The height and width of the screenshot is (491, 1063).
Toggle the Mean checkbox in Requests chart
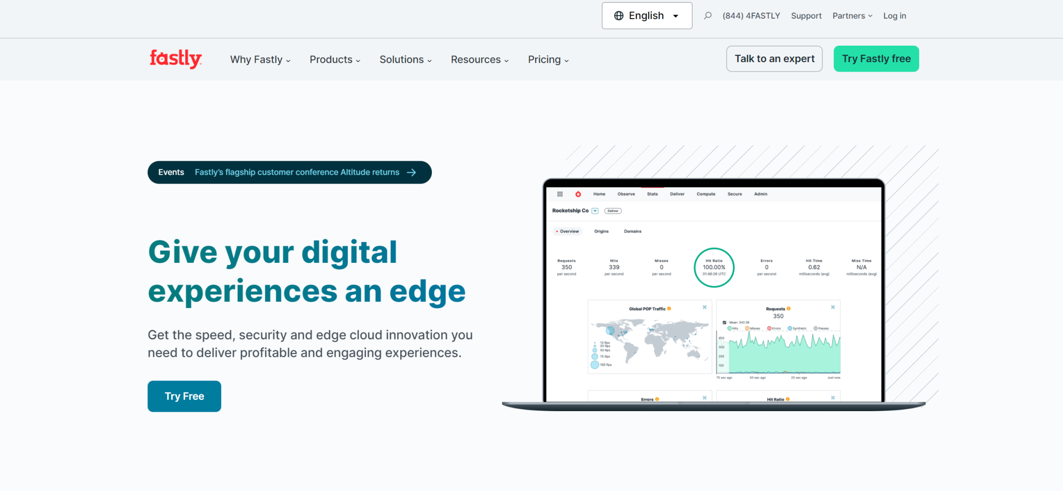tap(725, 322)
